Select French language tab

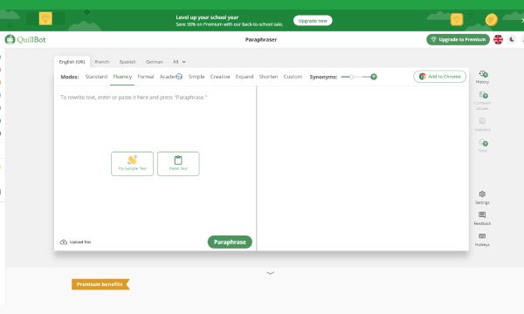(x=102, y=62)
